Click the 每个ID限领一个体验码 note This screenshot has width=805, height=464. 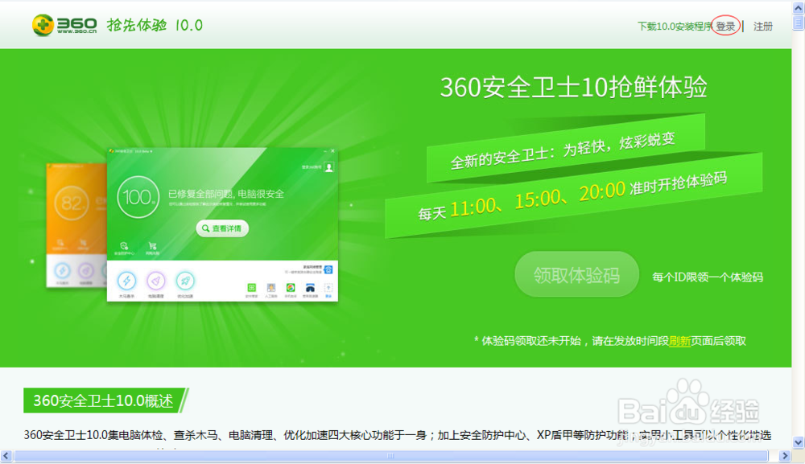(x=708, y=277)
